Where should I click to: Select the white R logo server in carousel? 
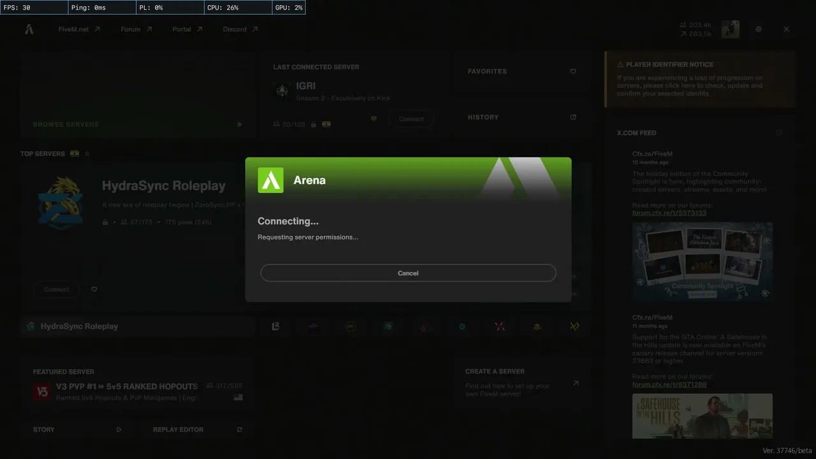275,326
